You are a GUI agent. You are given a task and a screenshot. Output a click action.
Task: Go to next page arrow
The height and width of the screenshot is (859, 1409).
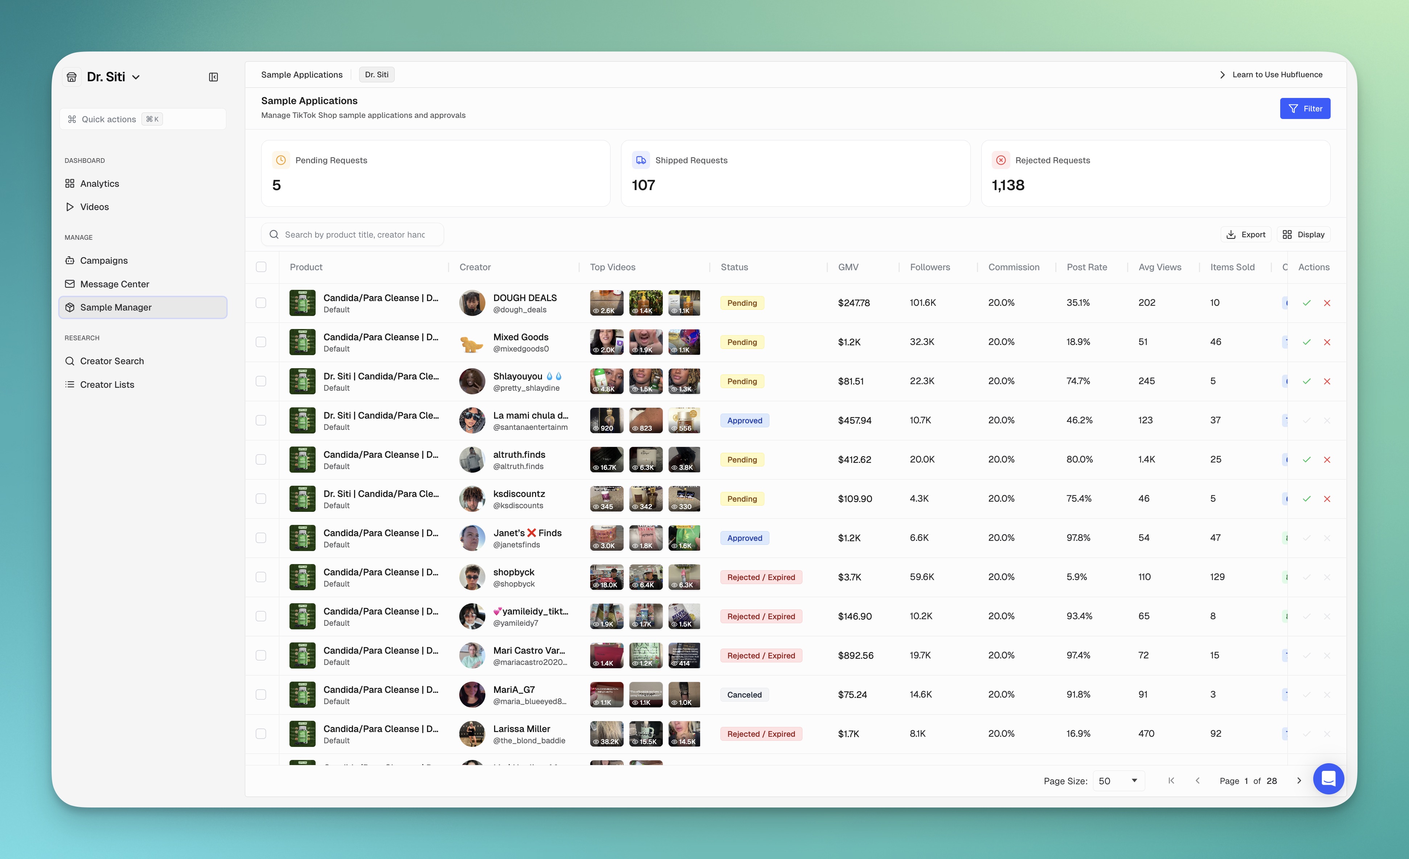coord(1299,781)
